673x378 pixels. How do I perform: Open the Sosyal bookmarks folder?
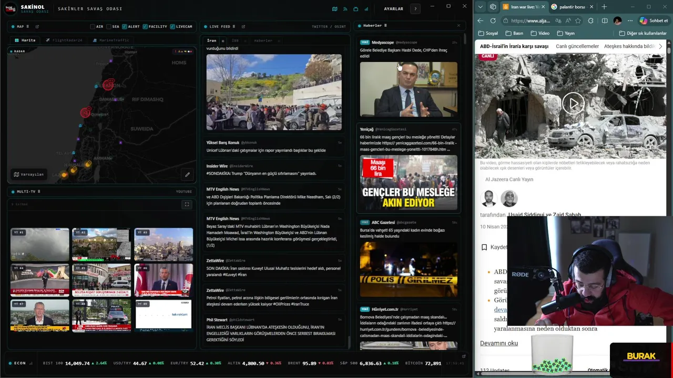point(488,33)
